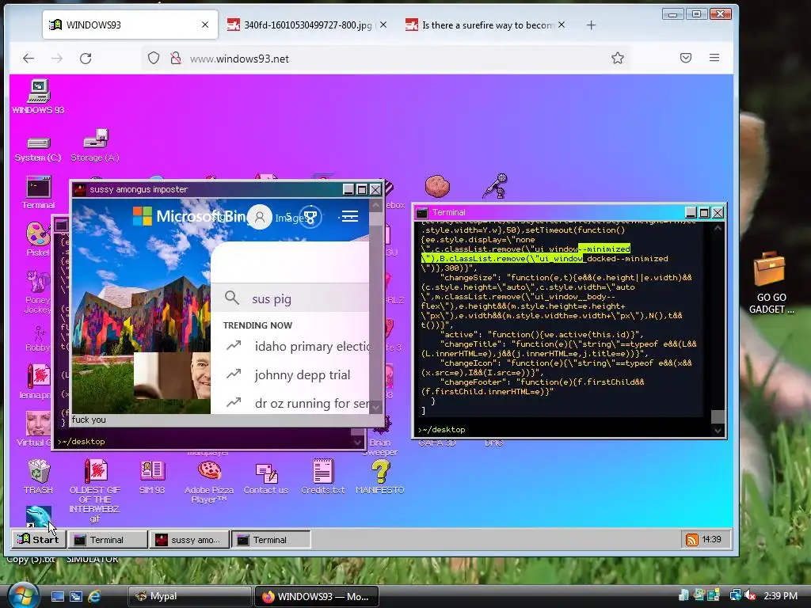Screen dimensions: 811x608
Task: Open the Bing hamburger menu
Action: click(349, 216)
